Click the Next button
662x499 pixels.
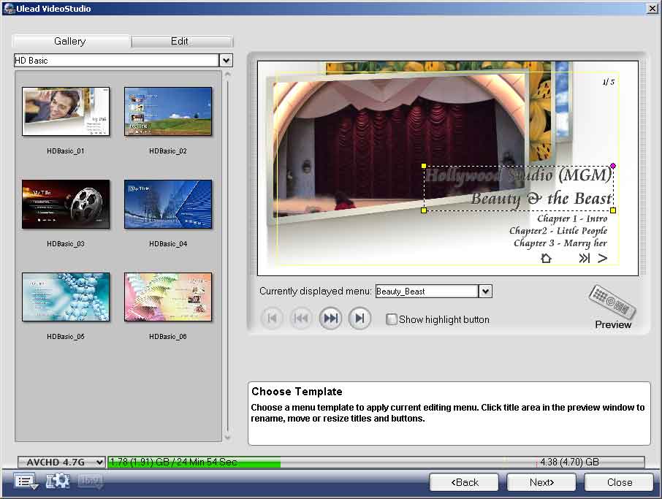[x=541, y=482]
